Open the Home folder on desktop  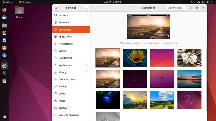[19, 12]
